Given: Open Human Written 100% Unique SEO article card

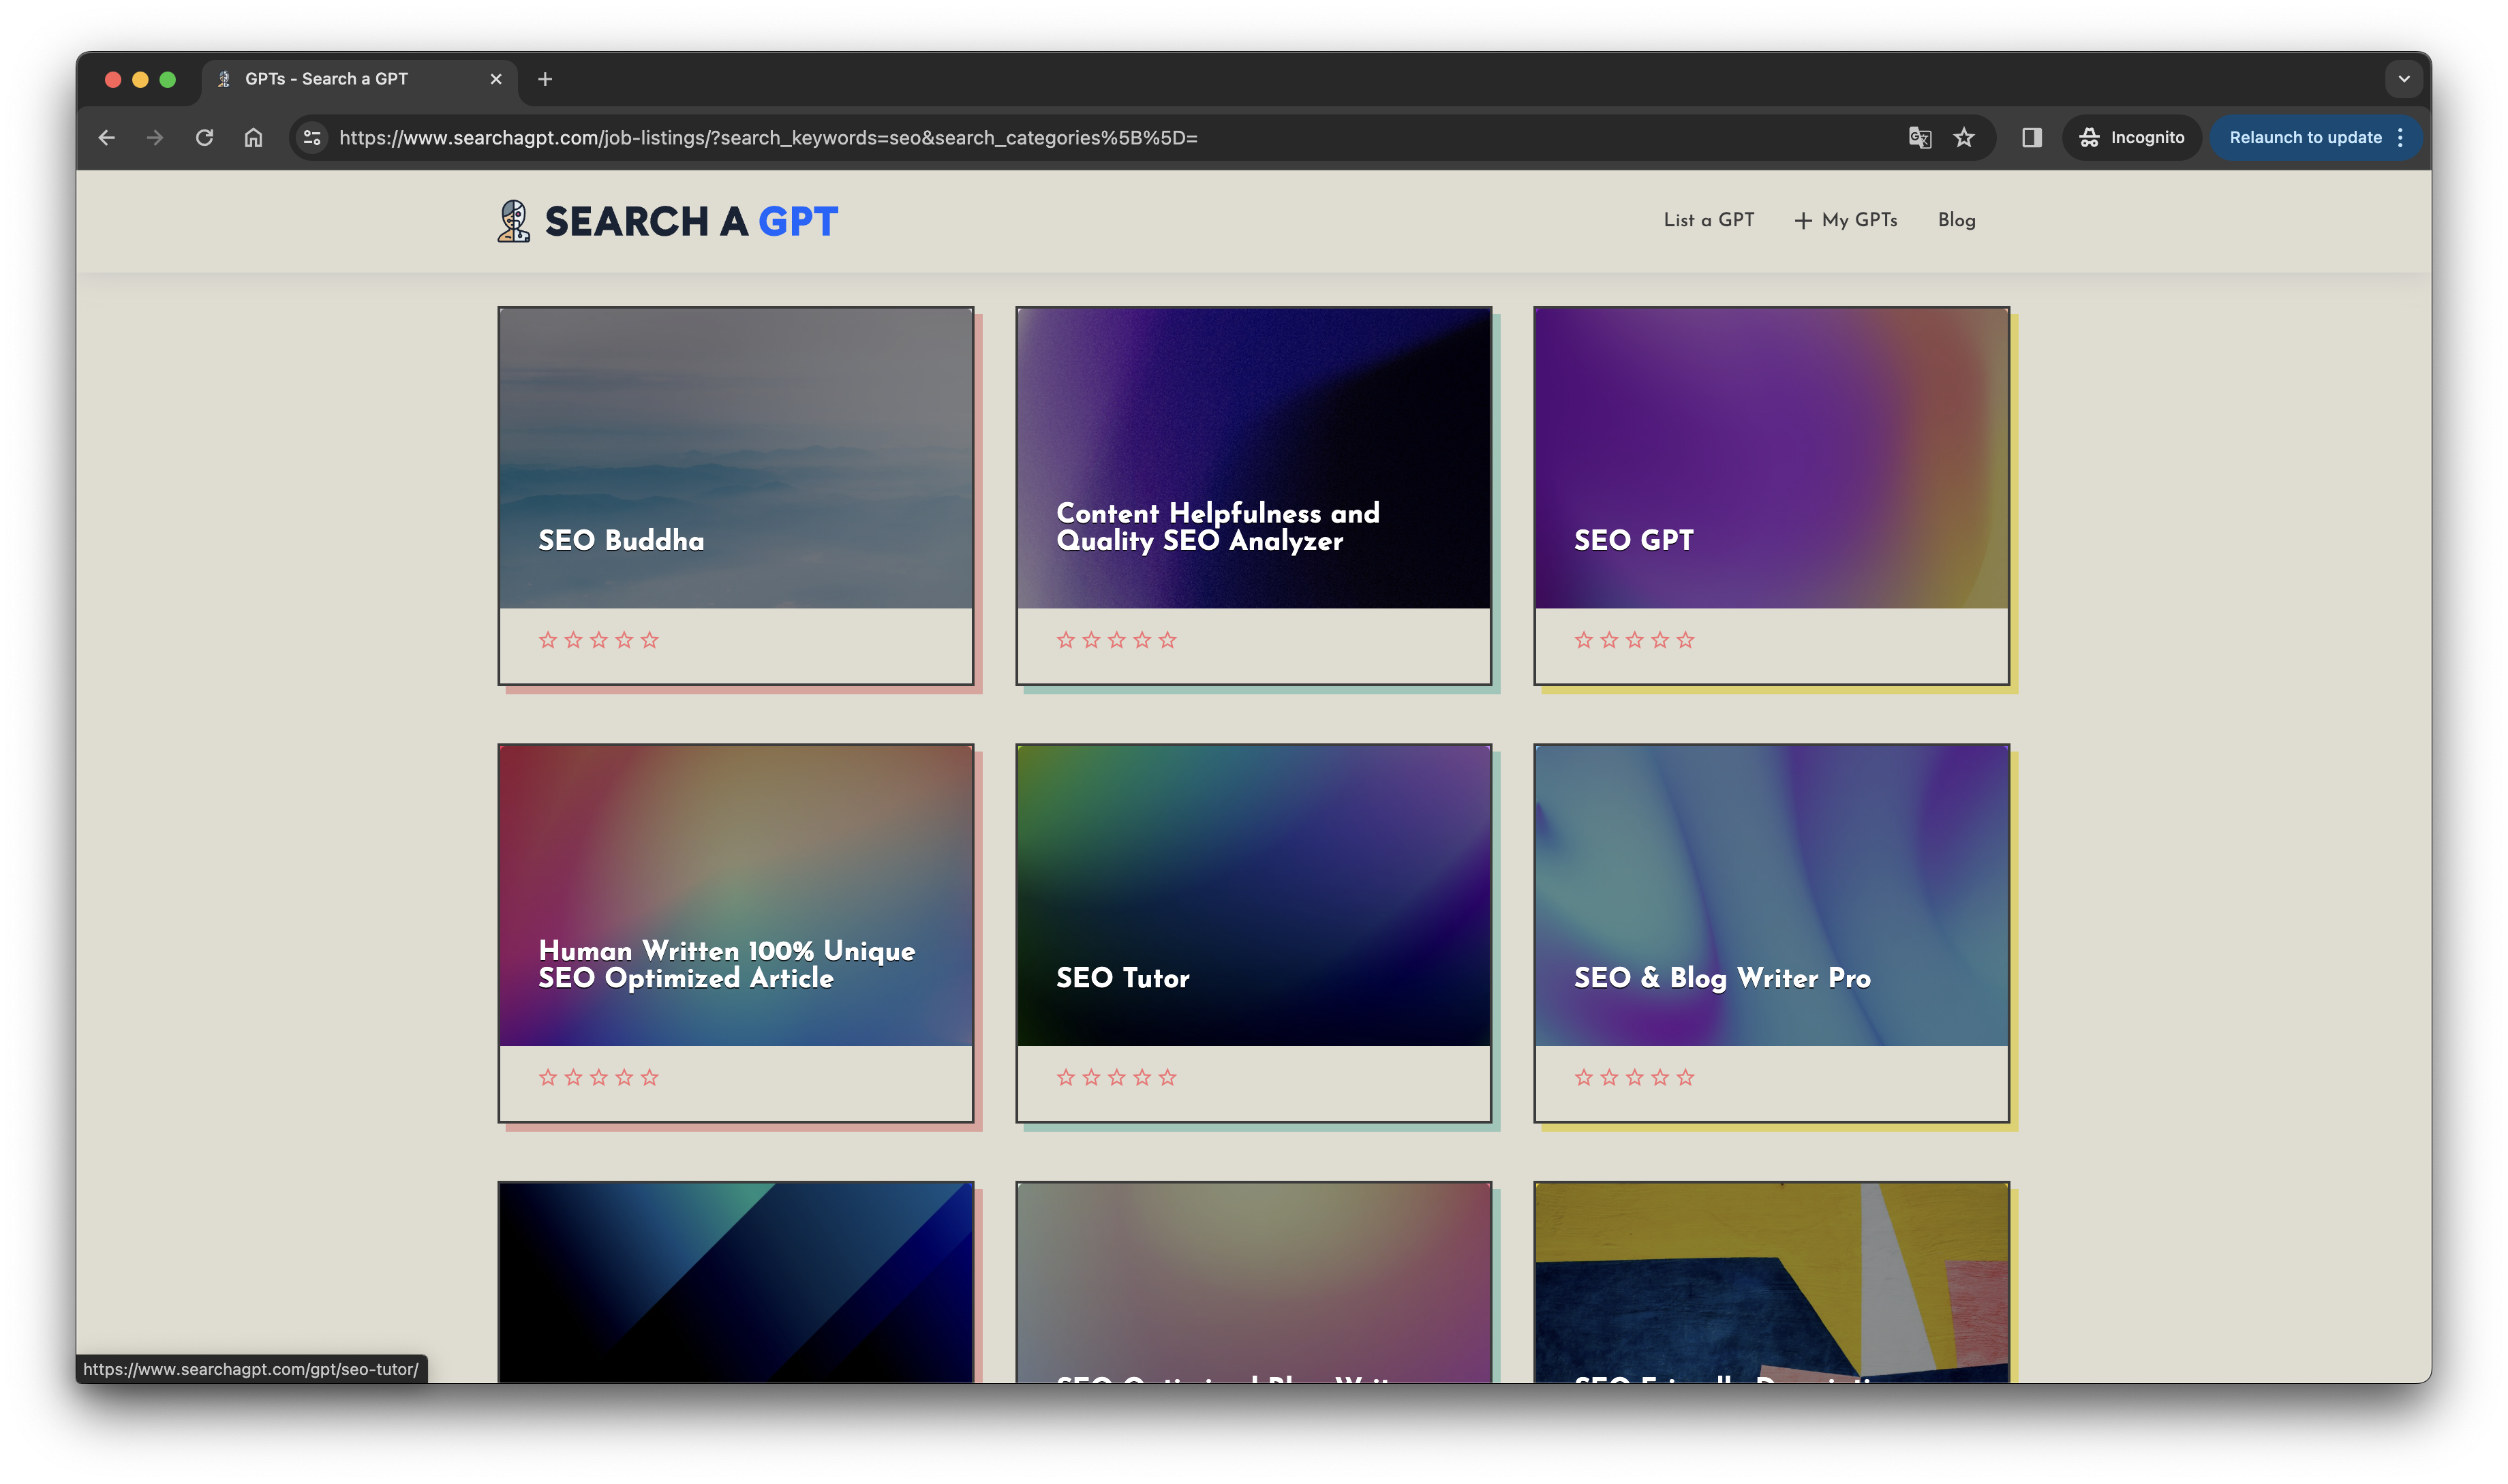Looking at the screenshot, I should (736, 933).
